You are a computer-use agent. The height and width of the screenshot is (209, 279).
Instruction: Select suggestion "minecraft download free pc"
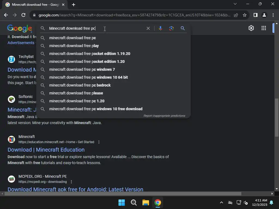coord(114,38)
